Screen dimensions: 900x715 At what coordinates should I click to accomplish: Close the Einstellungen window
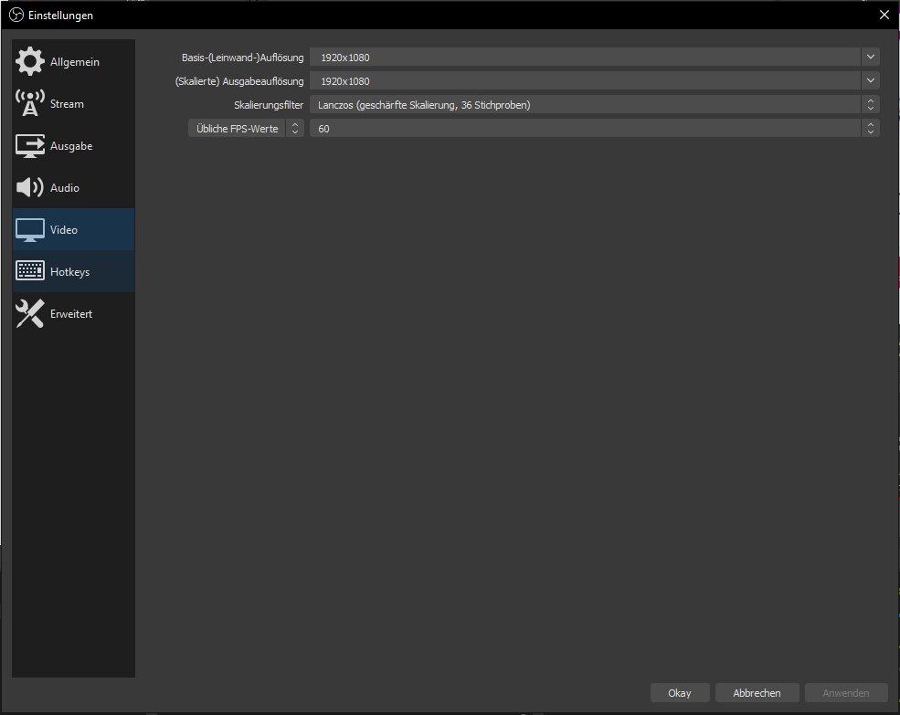coord(884,15)
